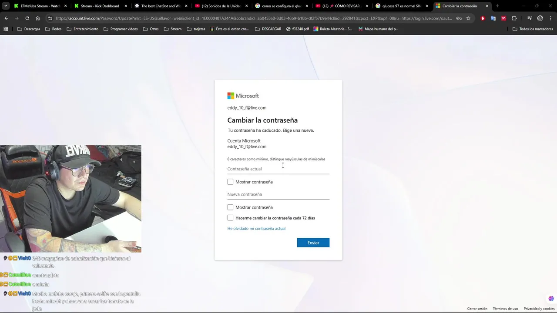Image resolution: width=557 pixels, height=313 pixels.
Task: Open the DESCARGAR bookmark folder
Action: [x=268, y=29]
